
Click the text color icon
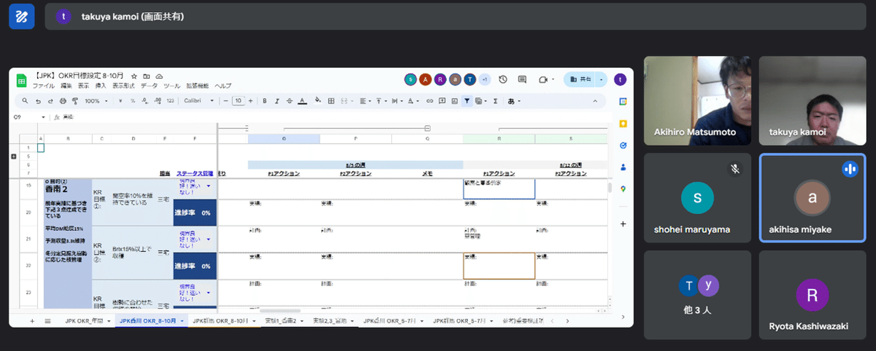(x=302, y=101)
